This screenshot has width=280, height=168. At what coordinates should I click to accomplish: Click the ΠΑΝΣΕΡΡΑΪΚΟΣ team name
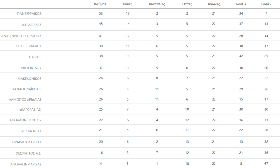[x=29, y=14]
